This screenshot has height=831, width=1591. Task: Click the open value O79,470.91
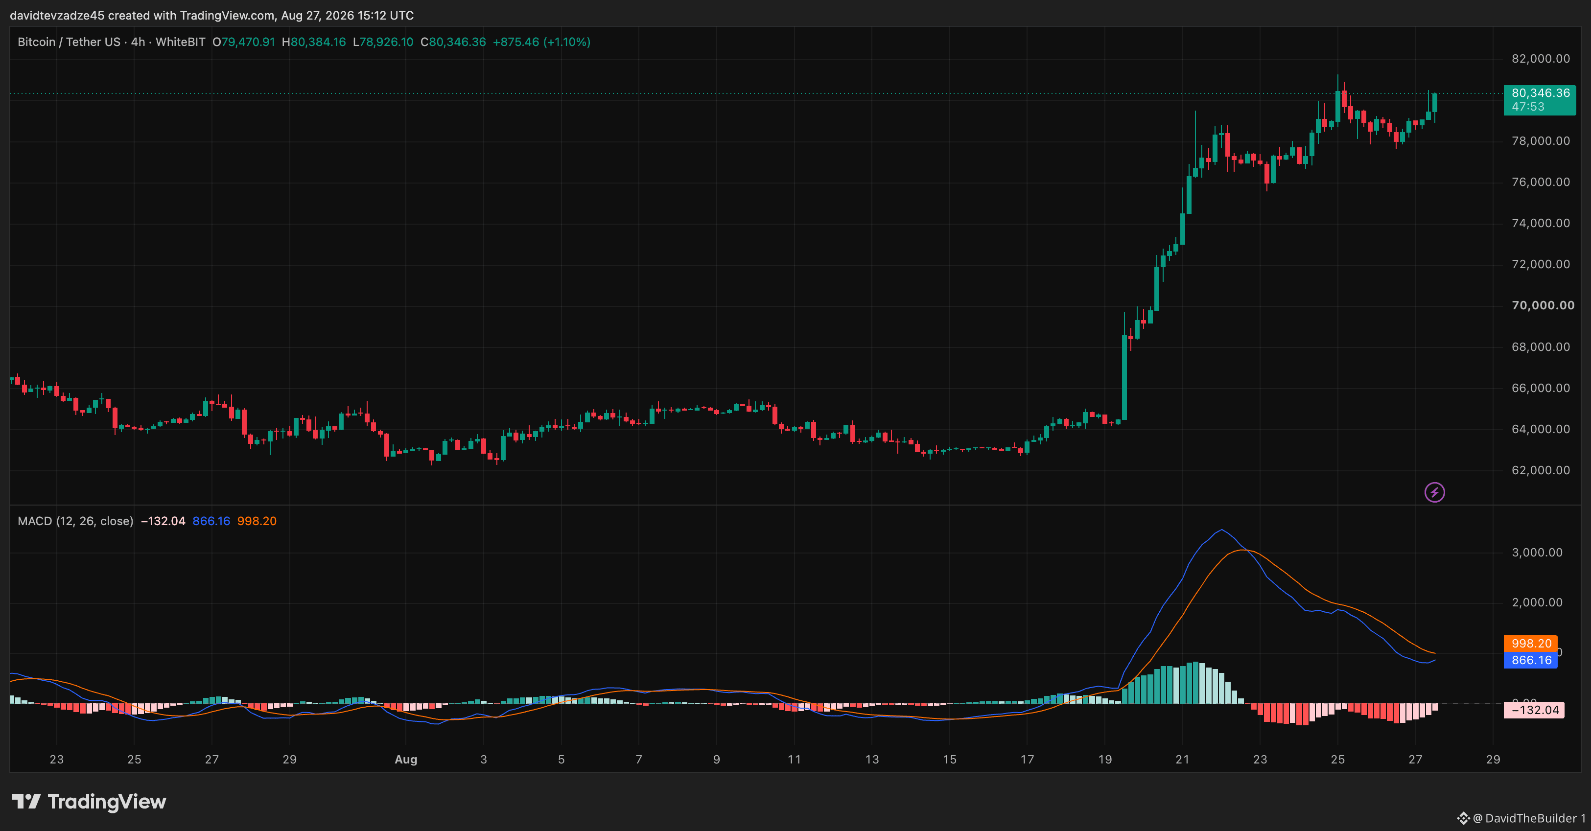coord(244,42)
